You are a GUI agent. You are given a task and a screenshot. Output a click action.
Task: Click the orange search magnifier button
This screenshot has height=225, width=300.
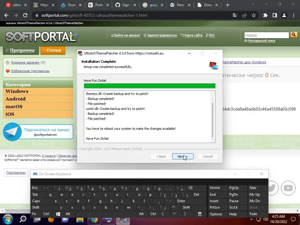[294, 35]
